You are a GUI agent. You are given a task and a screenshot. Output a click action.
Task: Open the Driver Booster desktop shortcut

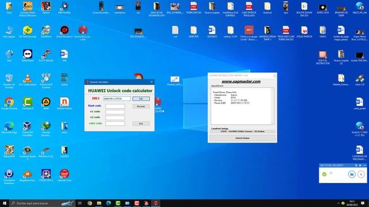pyautogui.click(x=65, y=32)
